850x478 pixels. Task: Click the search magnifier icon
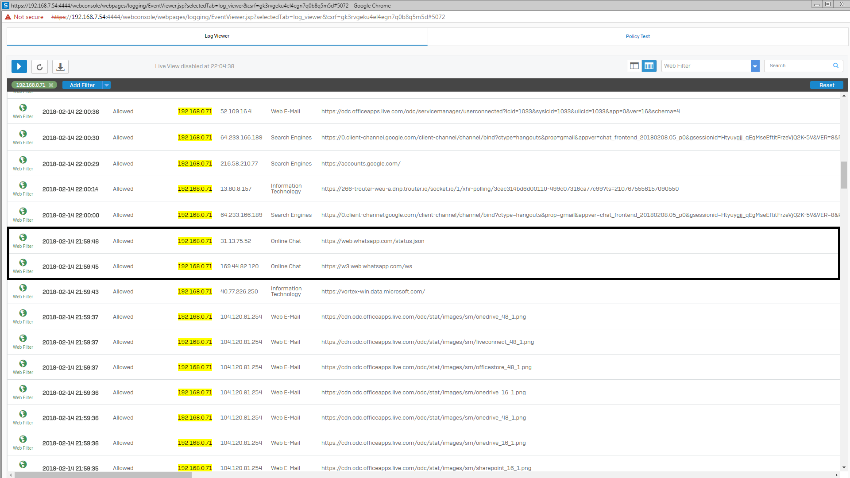coord(836,66)
